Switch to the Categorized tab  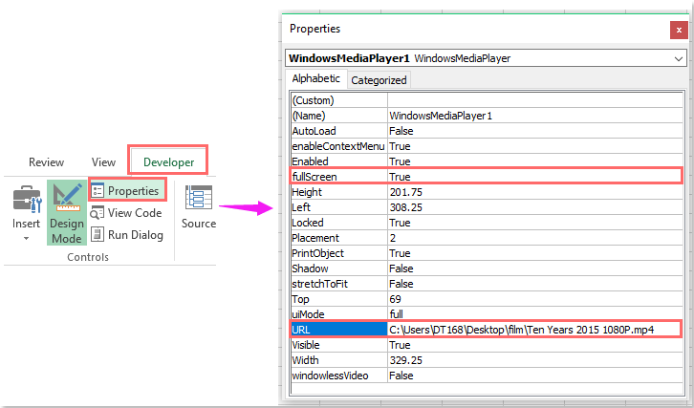pyautogui.click(x=379, y=80)
